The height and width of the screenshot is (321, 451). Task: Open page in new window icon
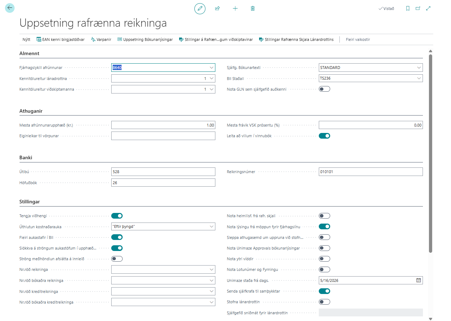pos(418,8)
